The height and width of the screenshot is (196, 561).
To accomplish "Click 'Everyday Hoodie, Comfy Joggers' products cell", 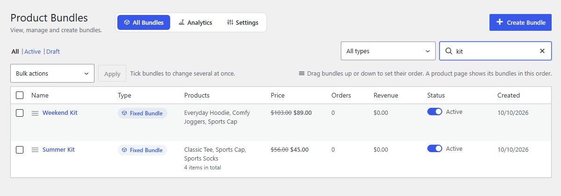I will coord(217,117).
